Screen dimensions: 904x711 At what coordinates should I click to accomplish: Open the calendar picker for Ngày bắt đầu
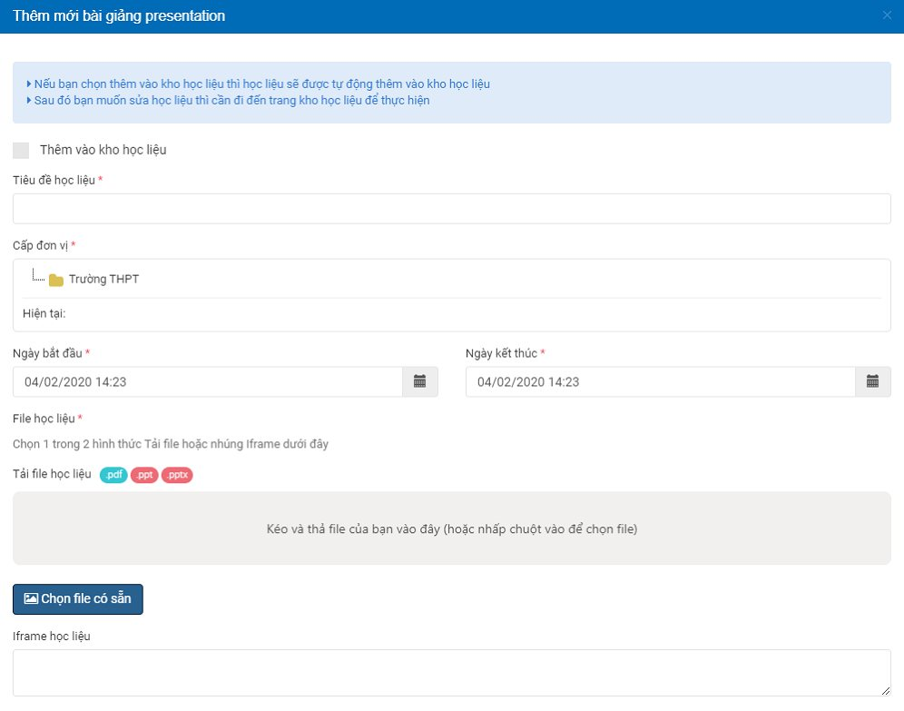pos(419,382)
